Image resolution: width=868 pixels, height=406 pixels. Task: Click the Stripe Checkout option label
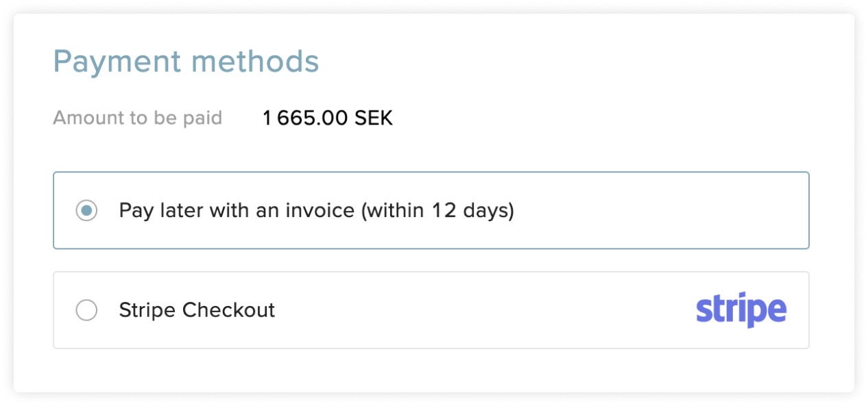coord(197,310)
